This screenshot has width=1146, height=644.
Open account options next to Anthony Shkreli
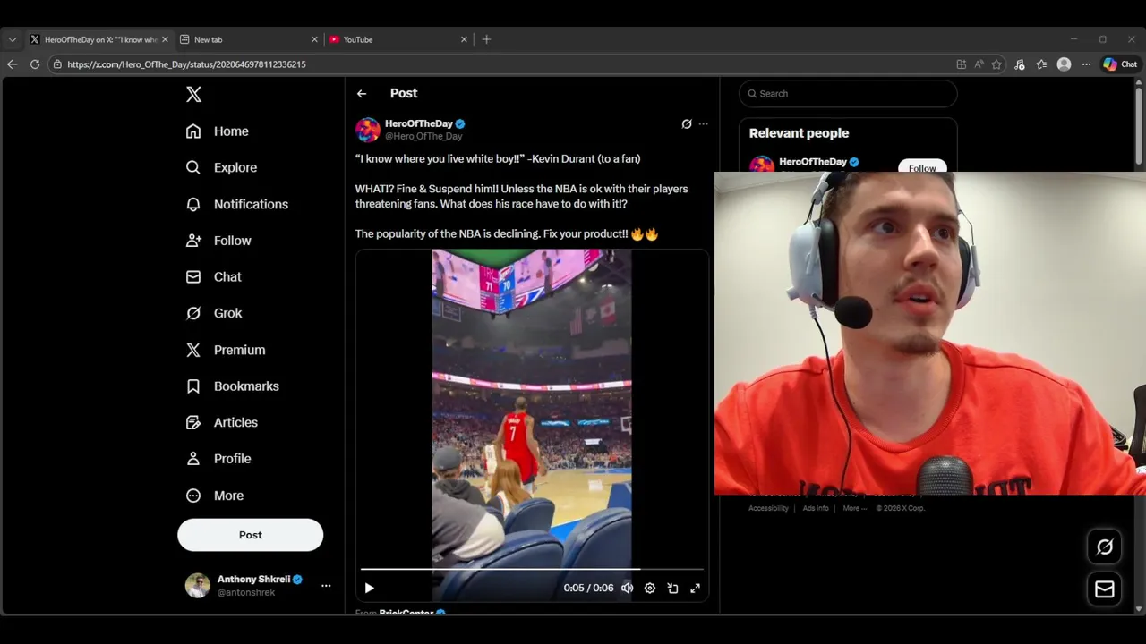click(x=326, y=586)
